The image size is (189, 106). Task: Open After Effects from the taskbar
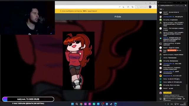click(85, 104)
